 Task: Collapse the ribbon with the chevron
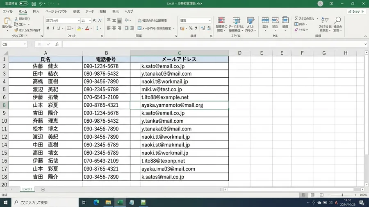pyautogui.click(x=365, y=36)
